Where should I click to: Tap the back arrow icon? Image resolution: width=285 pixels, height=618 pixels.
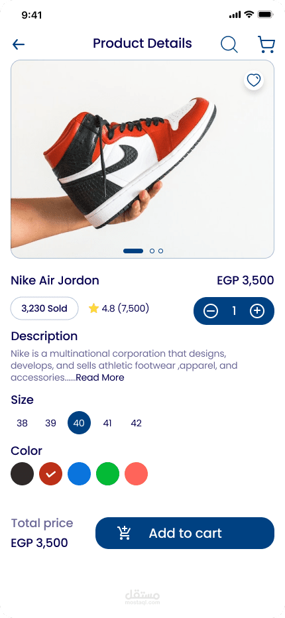pyautogui.click(x=19, y=44)
